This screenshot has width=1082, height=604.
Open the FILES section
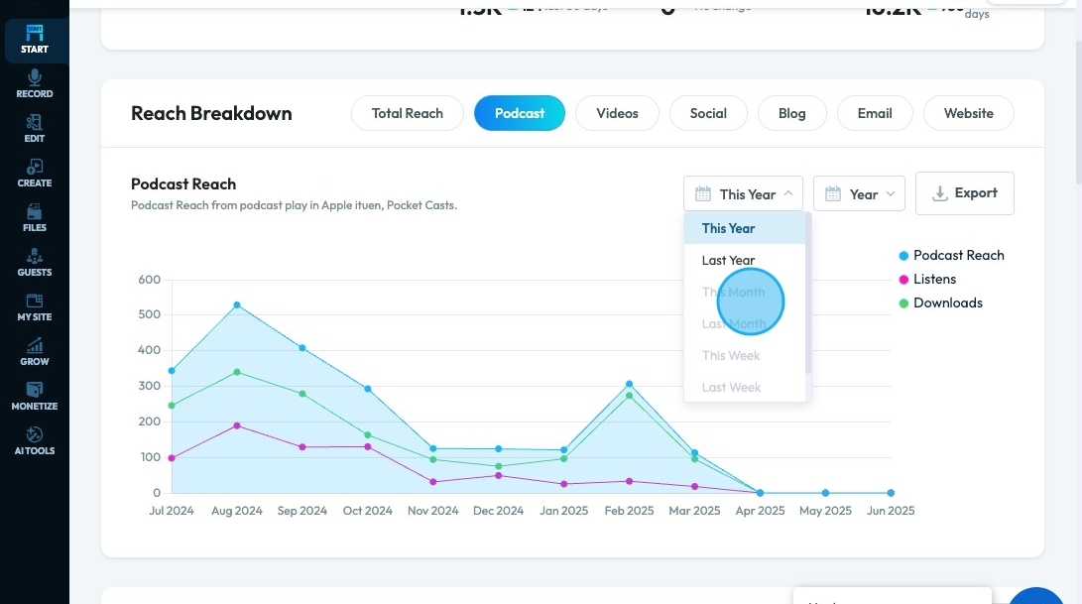coord(35,218)
